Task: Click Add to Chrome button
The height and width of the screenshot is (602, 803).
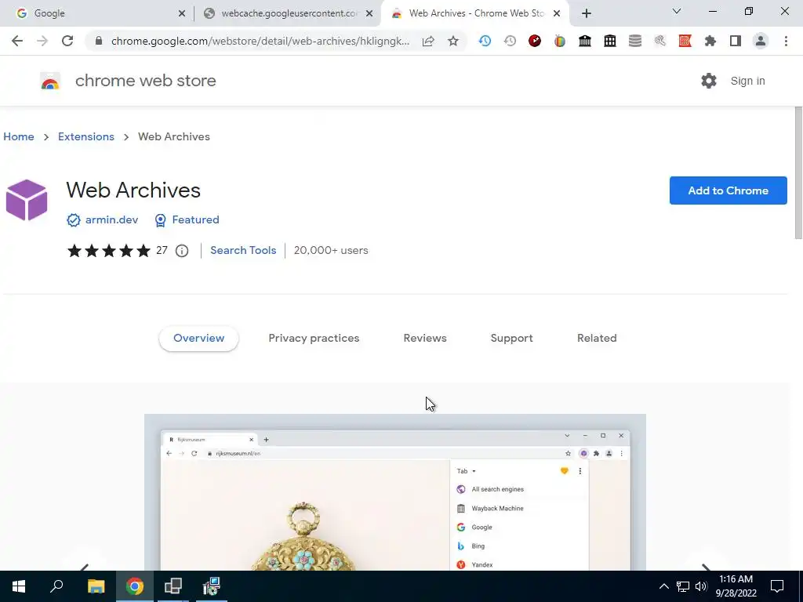Action: coord(728,190)
